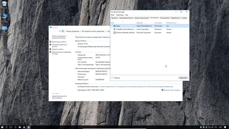
Task: Open Центр безопасности и обслуживания link
Action: coord(59,97)
